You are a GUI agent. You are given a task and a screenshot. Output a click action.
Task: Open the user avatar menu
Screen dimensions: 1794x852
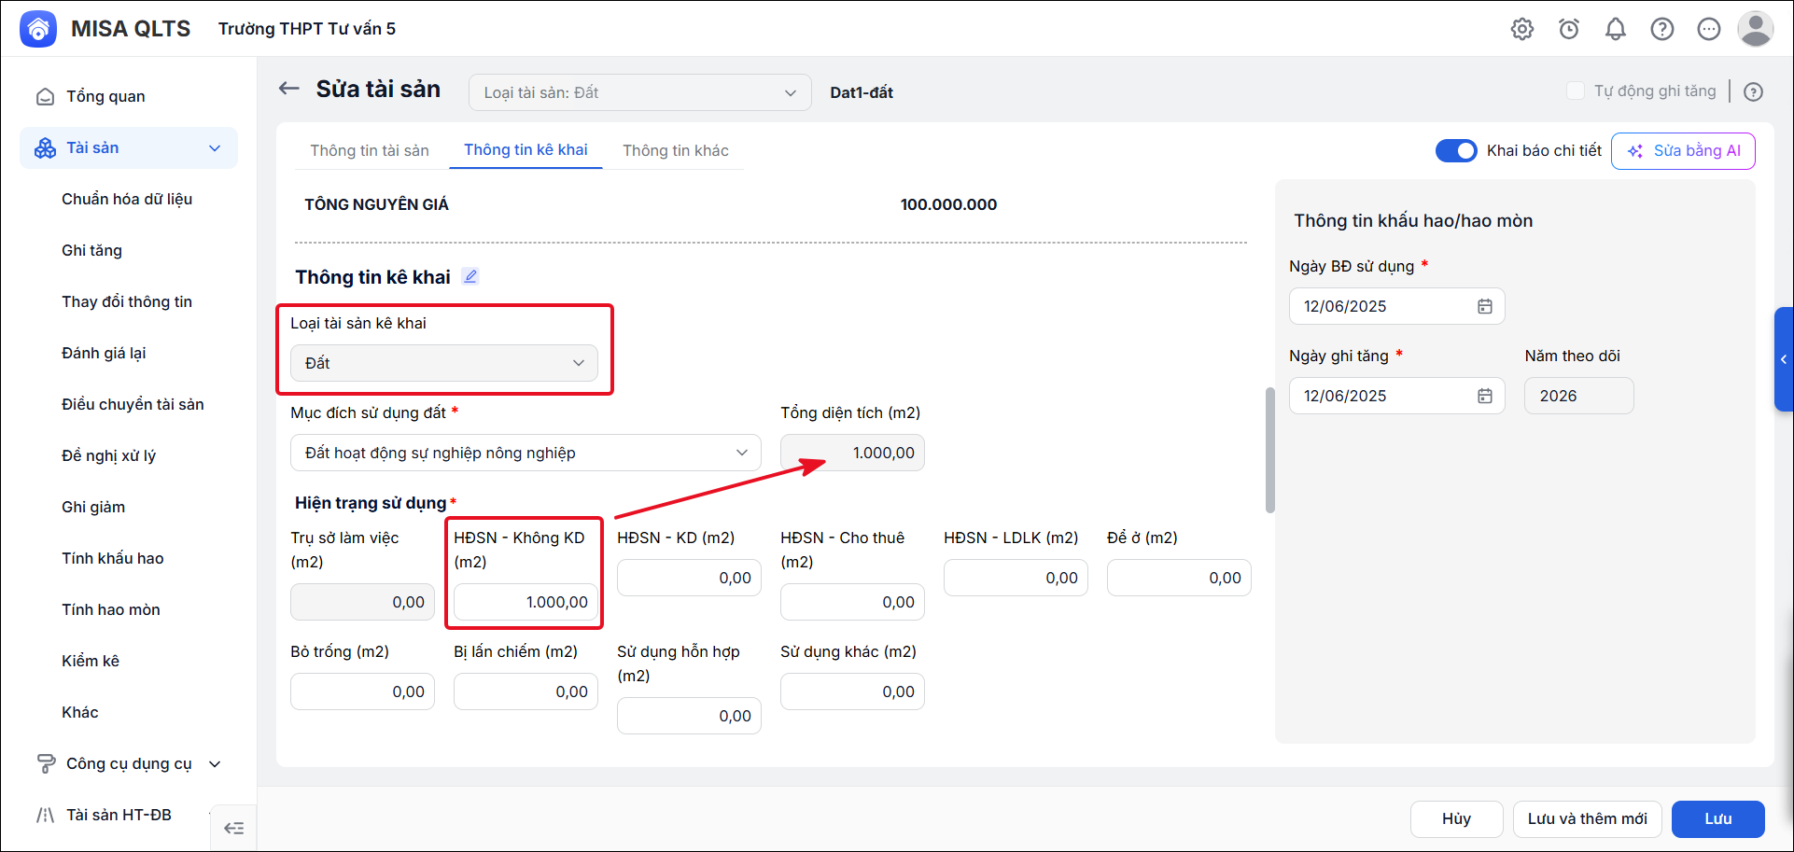pos(1756,29)
